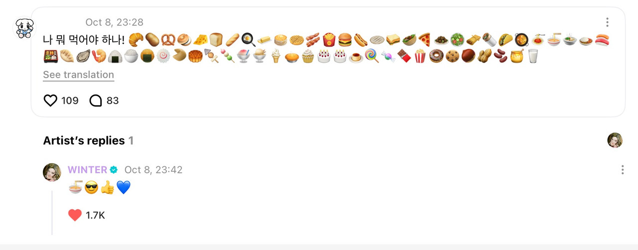Open the three-dot menu on WINTER's reply
Screen dimensions: 638x250
pyautogui.click(x=623, y=170)
